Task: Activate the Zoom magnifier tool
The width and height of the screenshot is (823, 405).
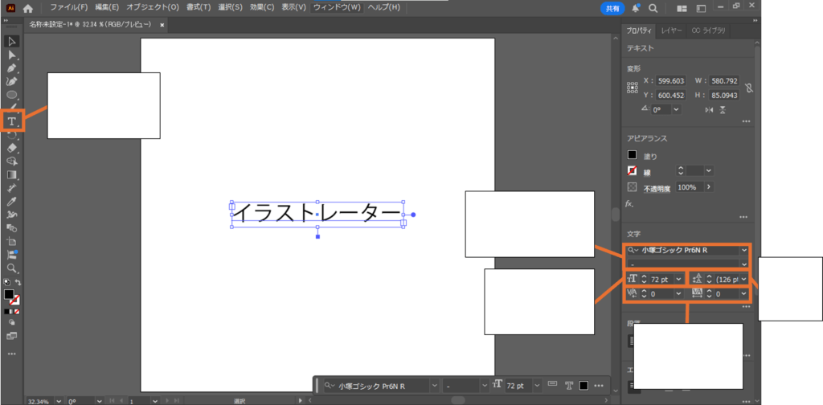Action: pyautogui.click(x=12, y=268)
